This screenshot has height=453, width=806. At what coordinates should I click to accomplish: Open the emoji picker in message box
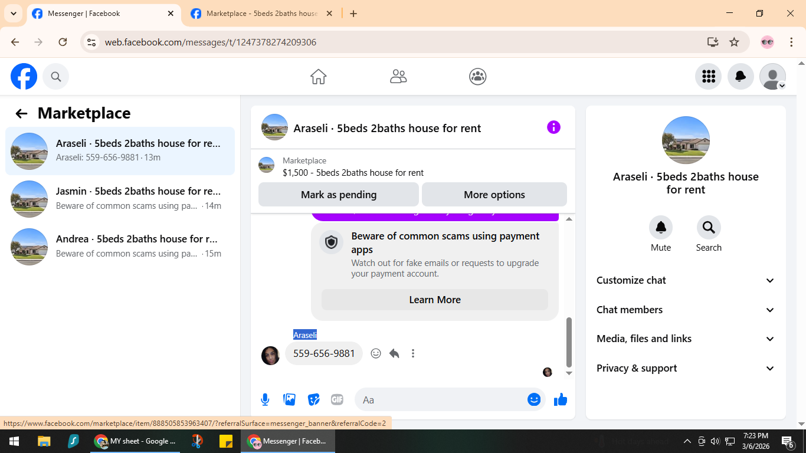tap(534, 400)
